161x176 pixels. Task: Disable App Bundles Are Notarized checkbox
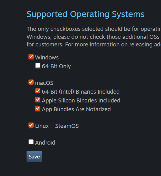coord(38,109)
